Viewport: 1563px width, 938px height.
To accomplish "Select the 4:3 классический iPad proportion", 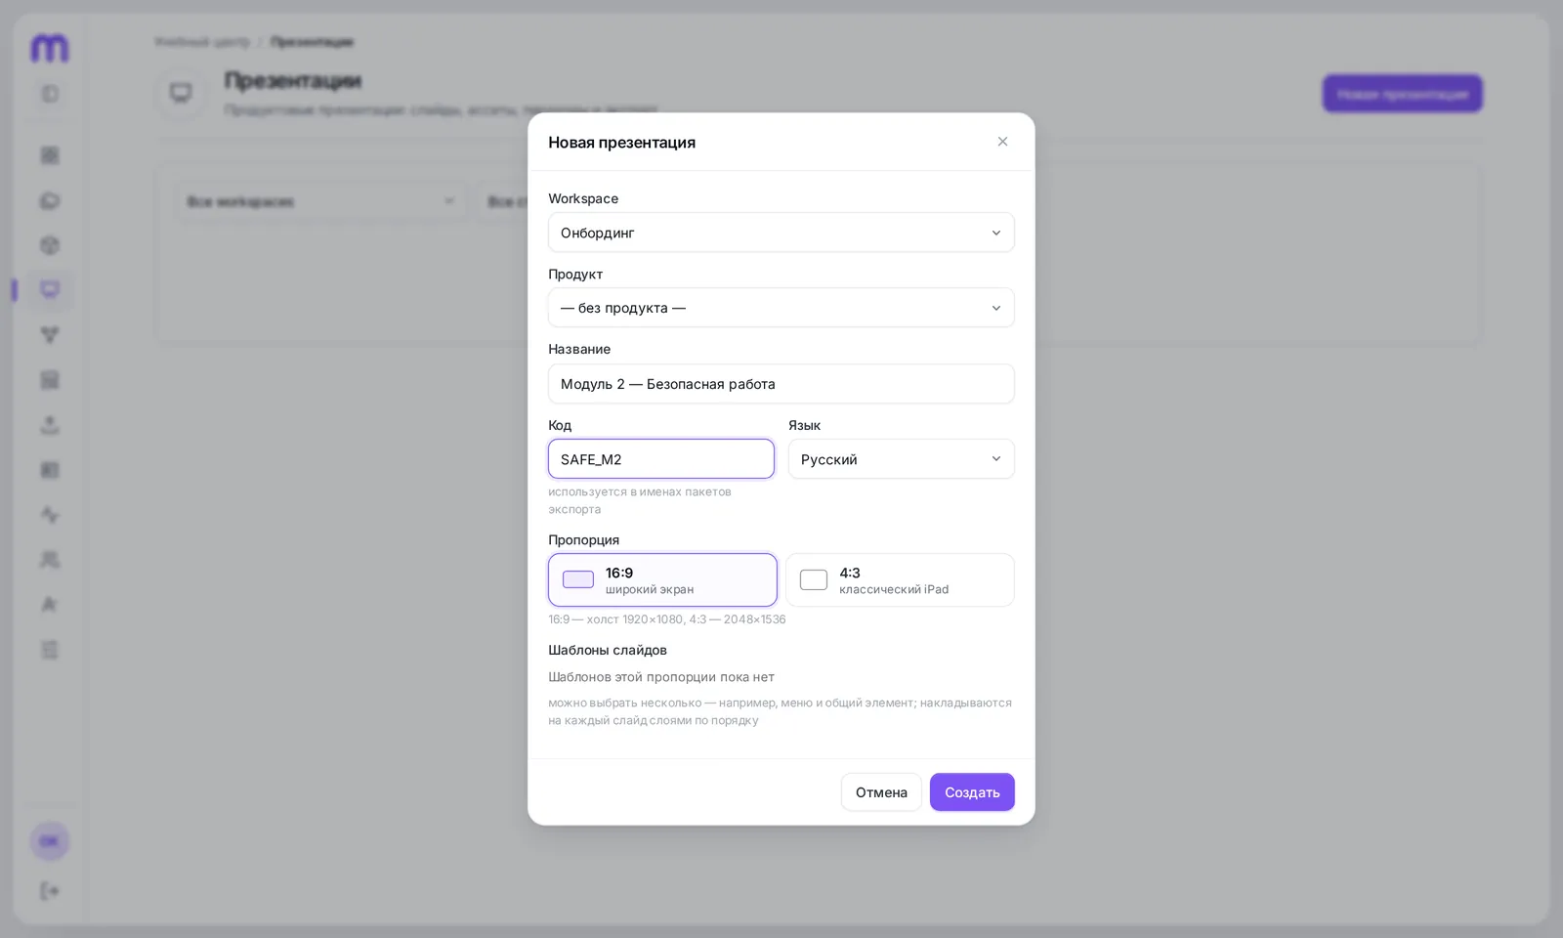I will 900,580.
